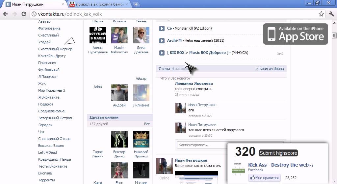The image size is (337, 184).
Task: Open Николай Прогноз's avatar
Action: [x=141, y=139]
